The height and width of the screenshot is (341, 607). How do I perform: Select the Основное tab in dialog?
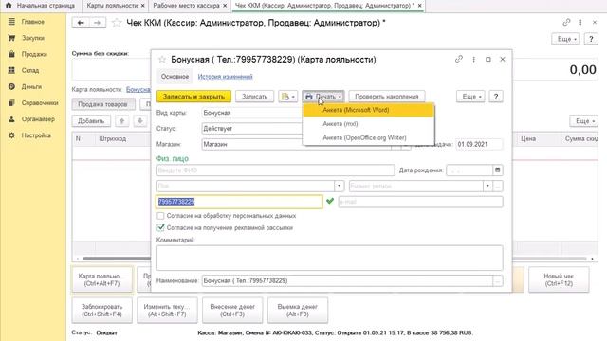175,77
